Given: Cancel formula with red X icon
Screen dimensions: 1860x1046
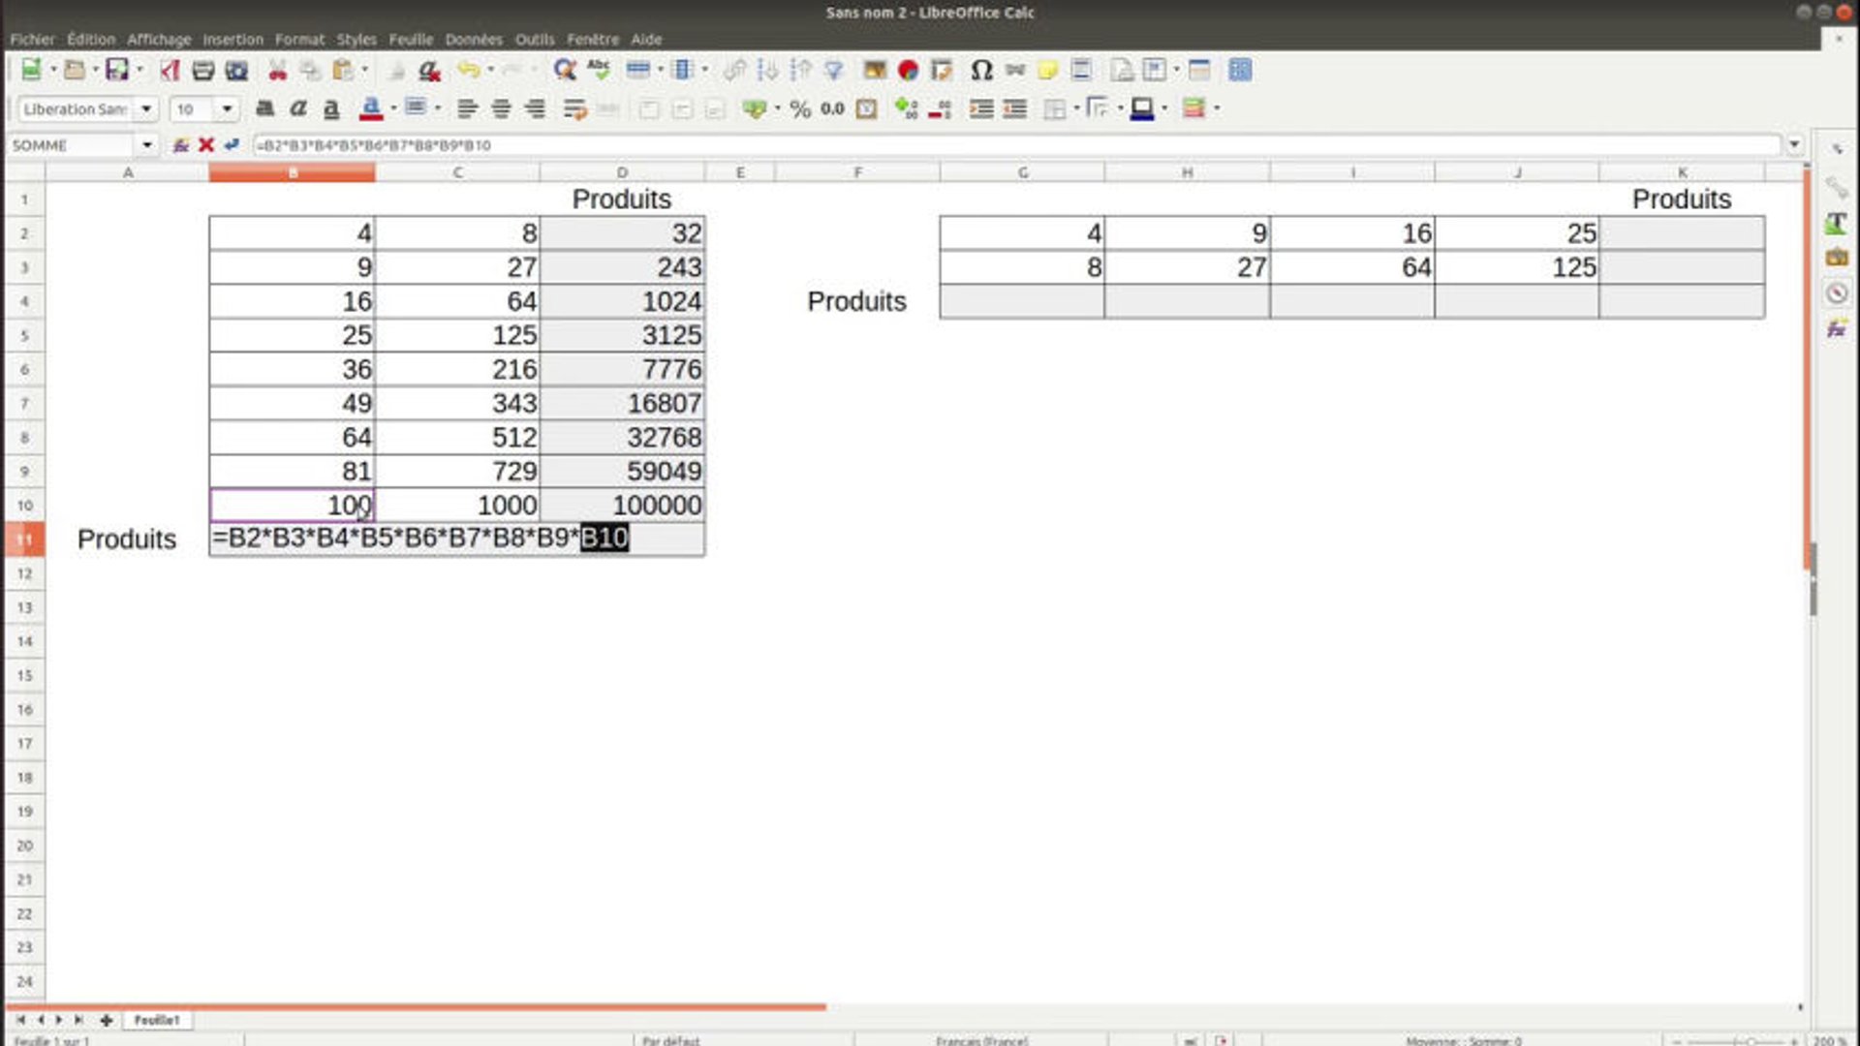Looking at the screenshot, I should click(x=205, y=145).
